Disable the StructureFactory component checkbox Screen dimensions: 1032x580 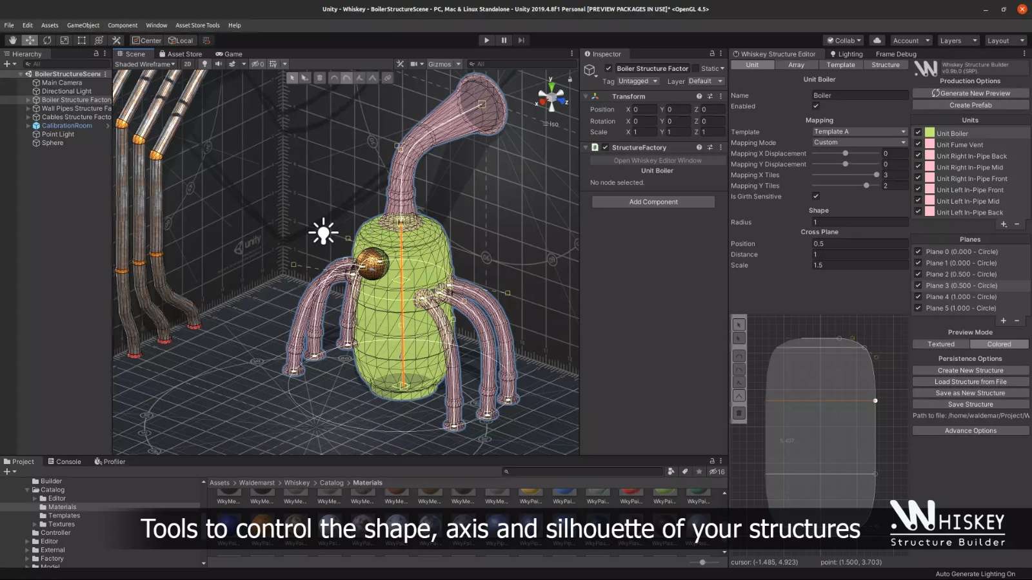(x=605, y=148)
